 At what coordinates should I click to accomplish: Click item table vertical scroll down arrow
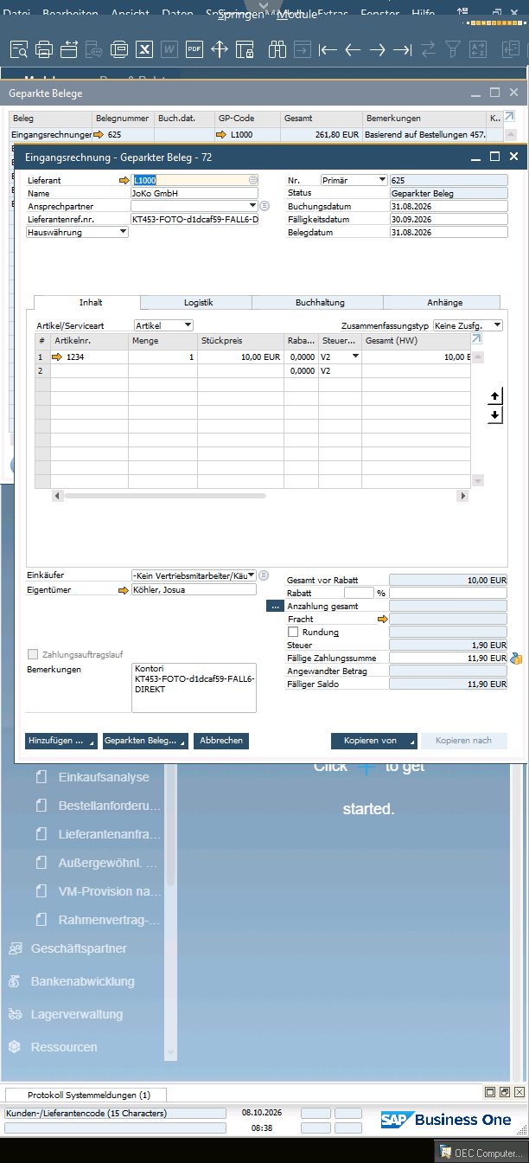478,481
